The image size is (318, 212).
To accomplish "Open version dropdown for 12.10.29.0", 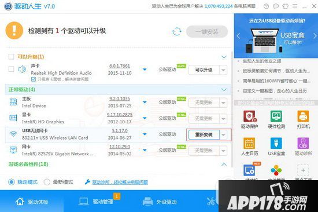I will pos(145,150).
